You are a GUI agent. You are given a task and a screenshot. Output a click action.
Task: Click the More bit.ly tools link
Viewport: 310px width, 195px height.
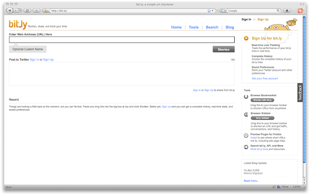point(259,149)
